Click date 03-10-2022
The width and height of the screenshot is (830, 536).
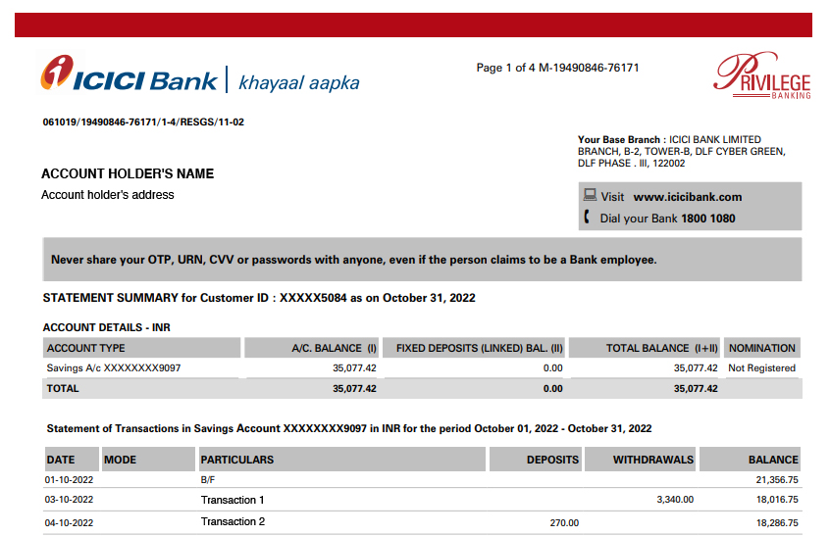click(69, 500)
